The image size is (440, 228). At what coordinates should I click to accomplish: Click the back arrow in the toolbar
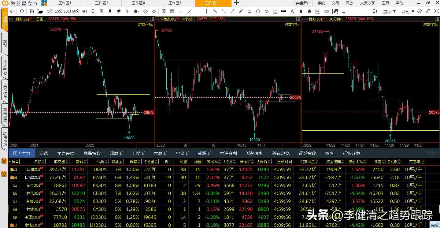[x=12, y=11]
